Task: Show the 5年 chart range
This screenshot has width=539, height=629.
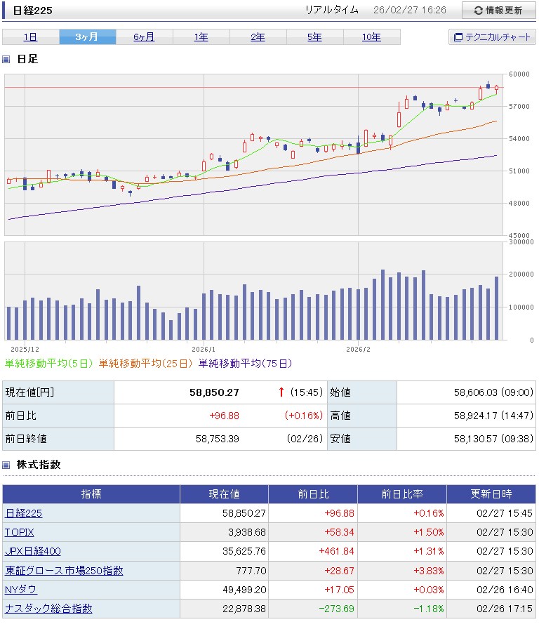Action: pos(314,37)
